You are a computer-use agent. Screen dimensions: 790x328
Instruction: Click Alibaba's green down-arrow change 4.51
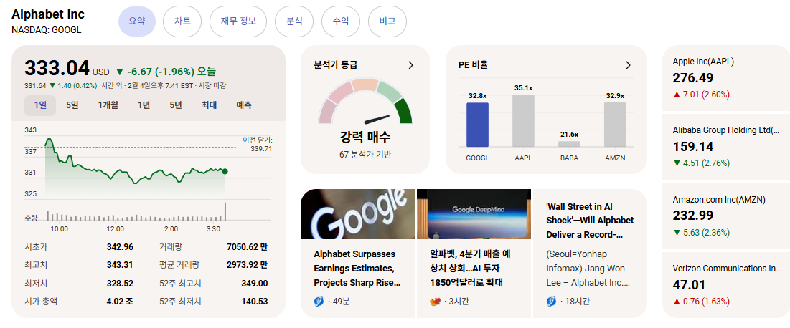[701, 163]
